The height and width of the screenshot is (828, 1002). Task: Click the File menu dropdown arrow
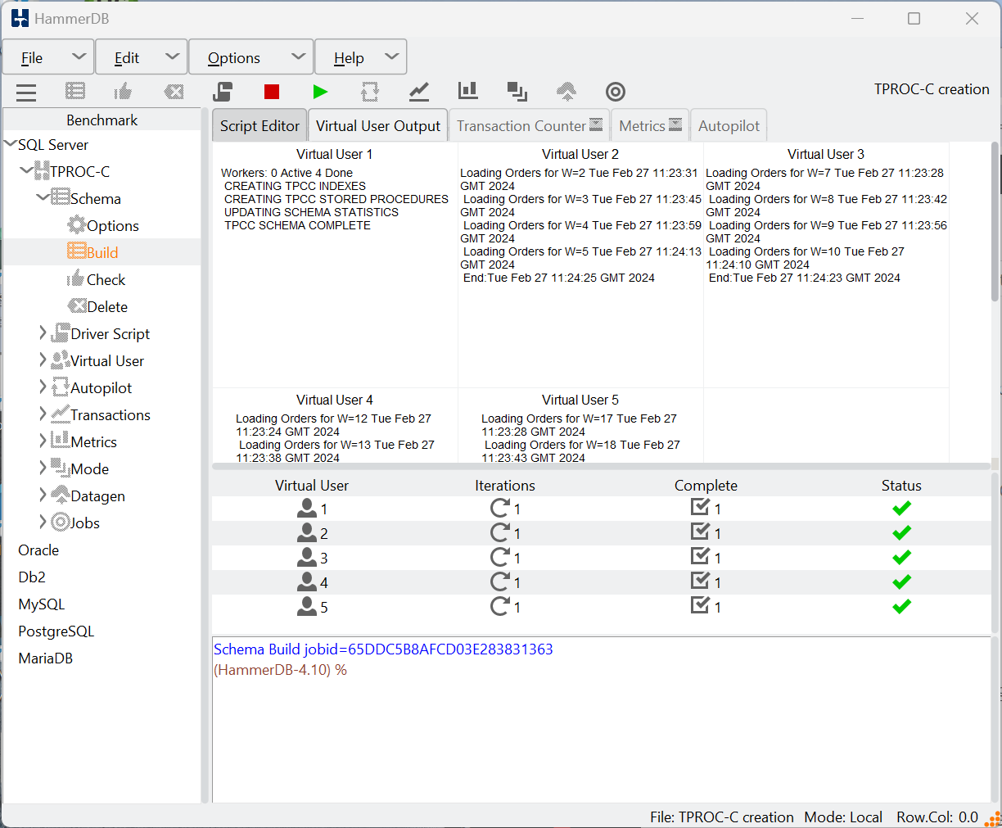(x=79, y=57)
